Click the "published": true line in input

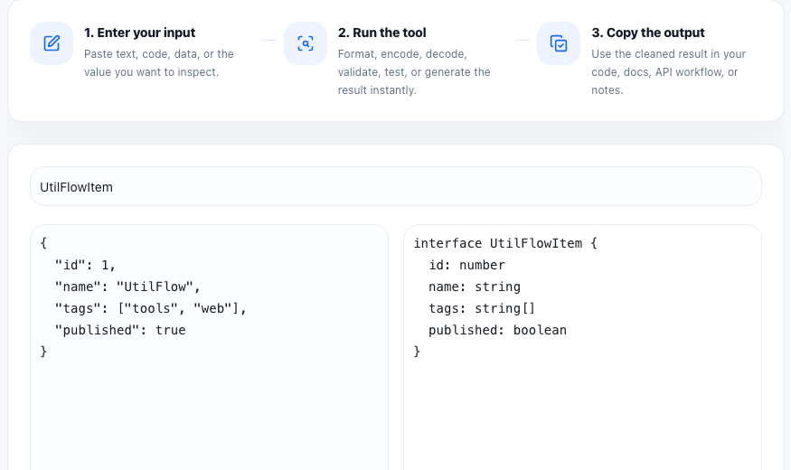pos(120,330)
